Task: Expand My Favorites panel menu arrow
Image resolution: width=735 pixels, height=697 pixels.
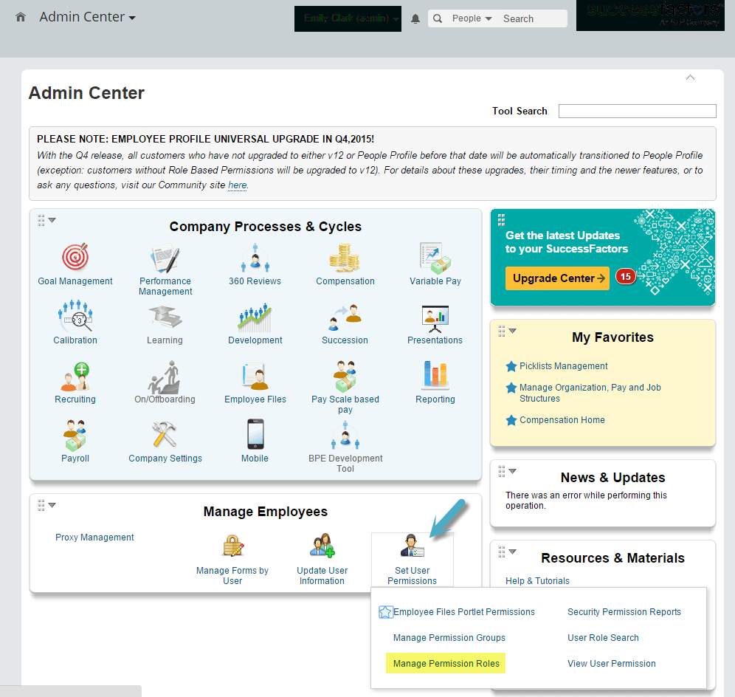Action: pyautogui.click(x=512, y=331)
